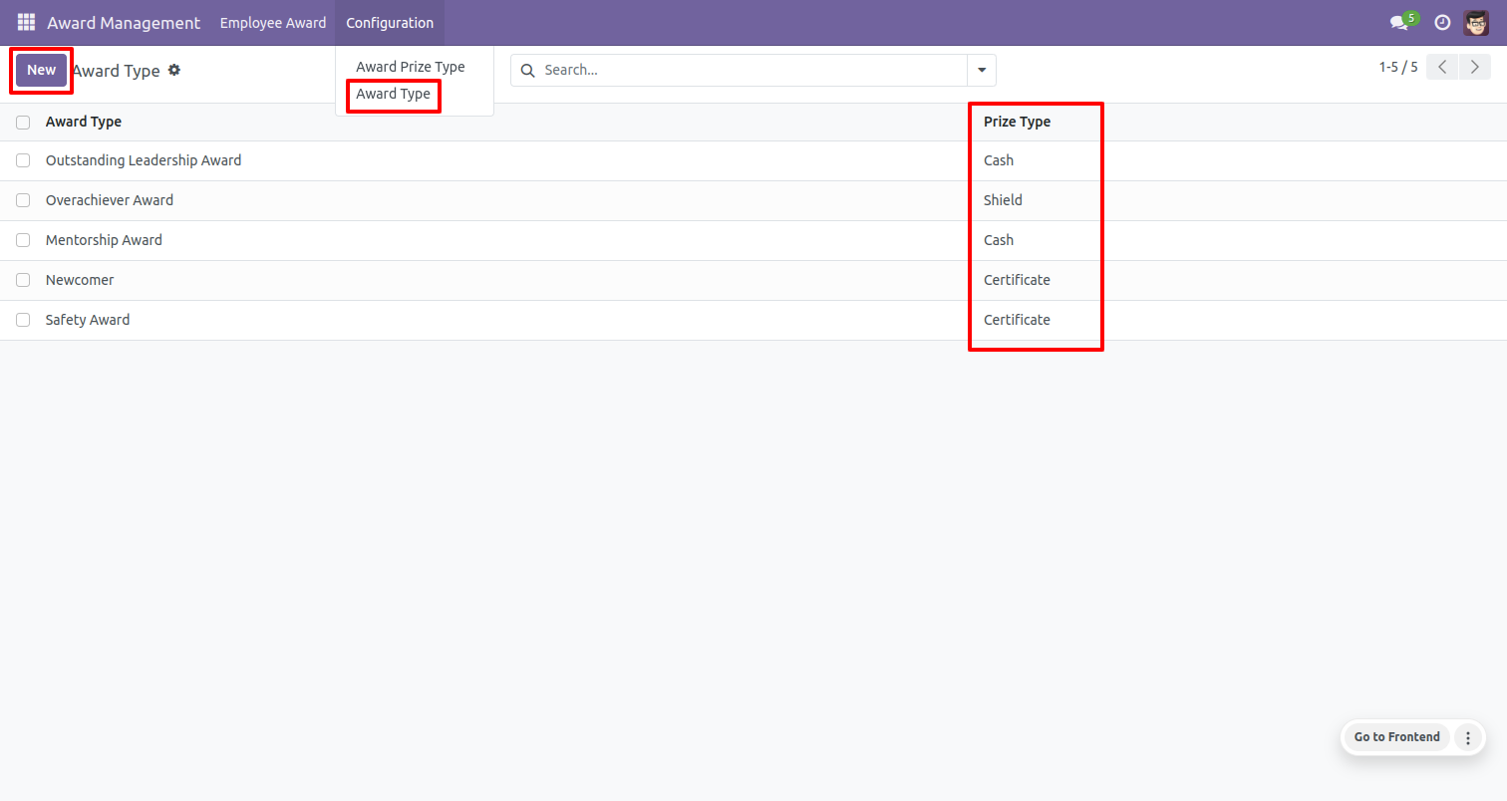The width and height of the screenshot is (1507, 801).
Task: Click the Award Type breadcrumb title
Action: click(x=117, y=71)
